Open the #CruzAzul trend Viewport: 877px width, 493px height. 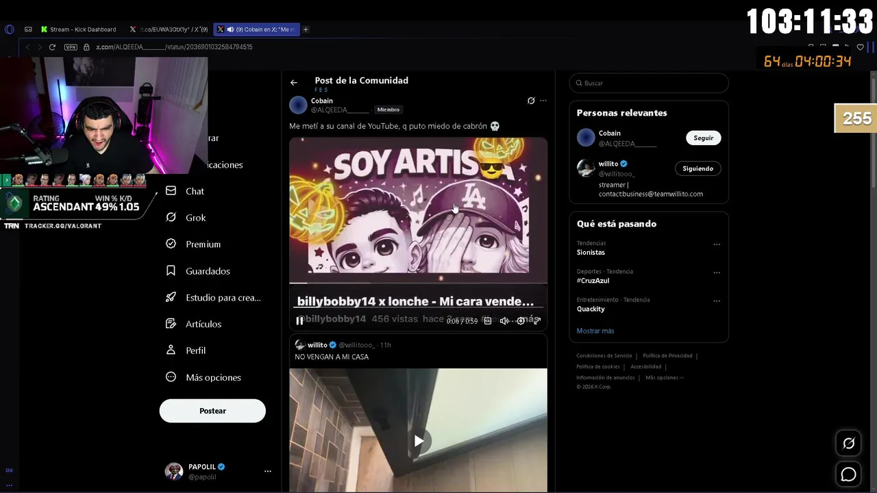coord(593,281)
